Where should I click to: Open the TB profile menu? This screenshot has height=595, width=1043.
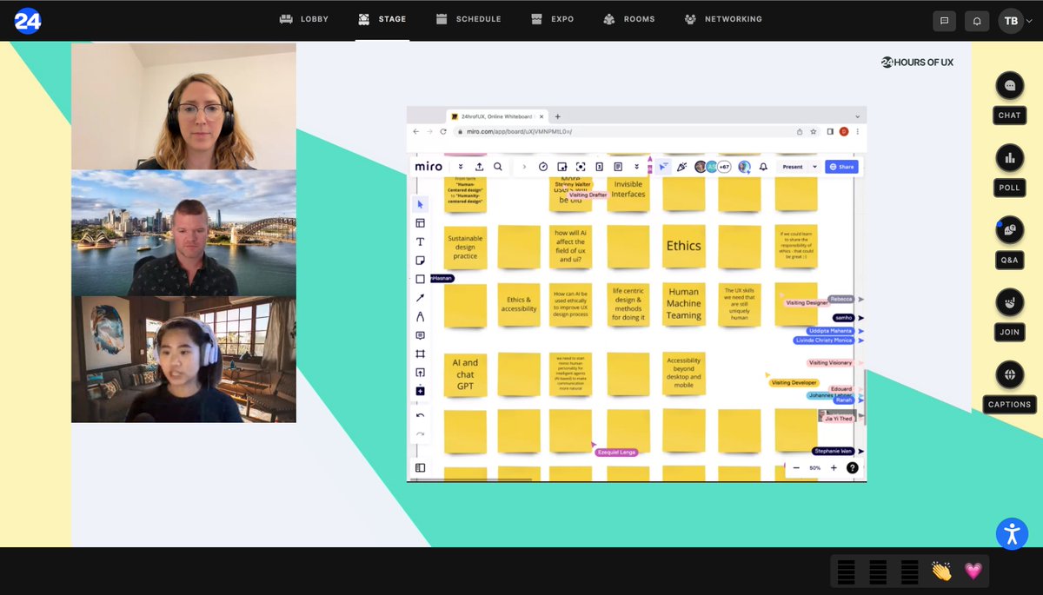click(1016, 21)
